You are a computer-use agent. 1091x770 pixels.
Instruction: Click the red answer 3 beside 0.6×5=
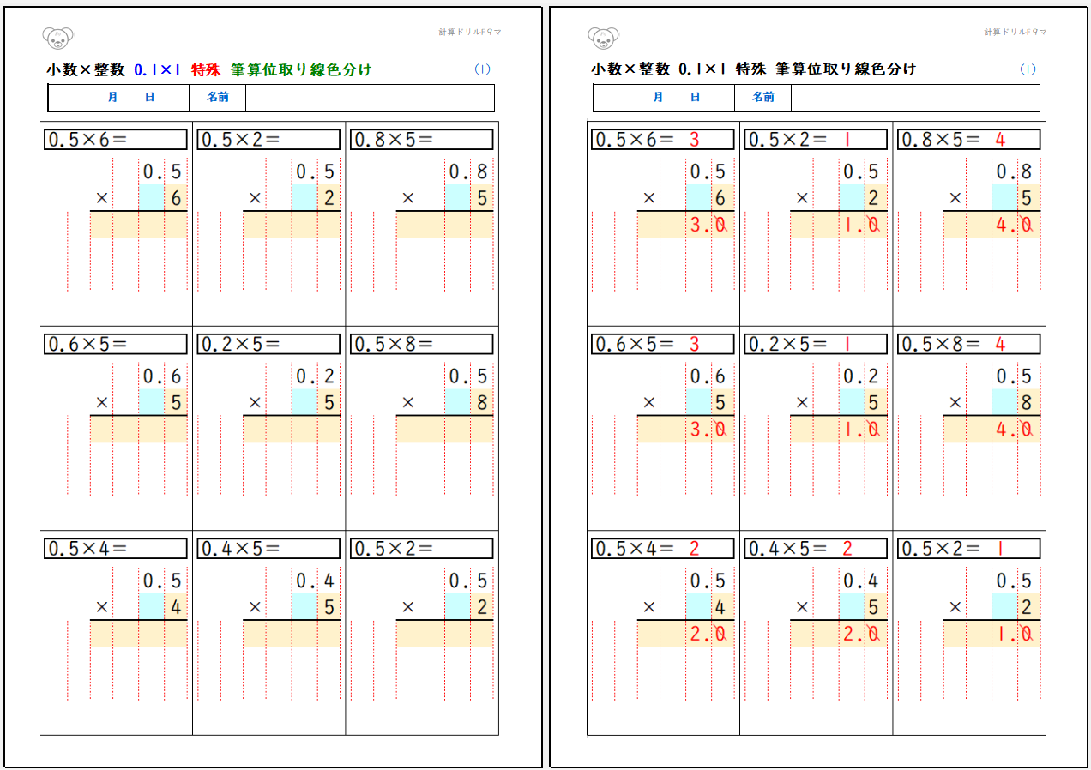[x=694, y=344]
